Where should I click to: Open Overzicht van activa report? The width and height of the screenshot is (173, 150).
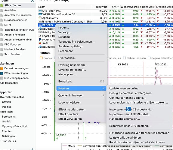[x=12, y=97]
